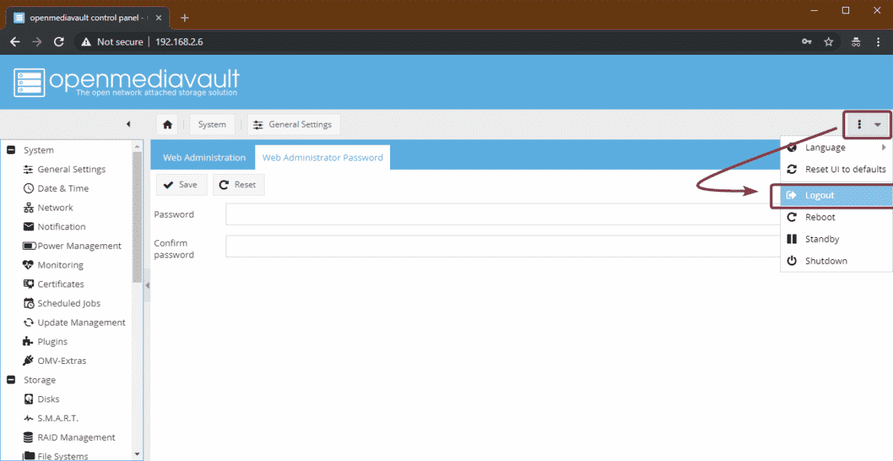Open a new browser tab with the plus icon
Screen dimensions: 893x461
tap(185, 18)
